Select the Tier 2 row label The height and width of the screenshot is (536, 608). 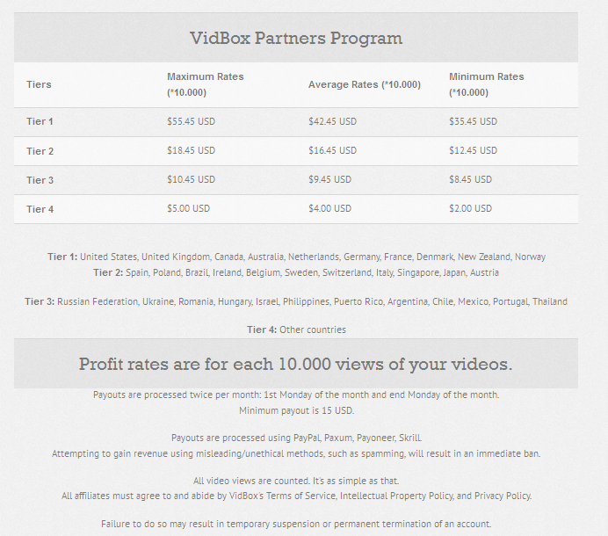[40, 151]
